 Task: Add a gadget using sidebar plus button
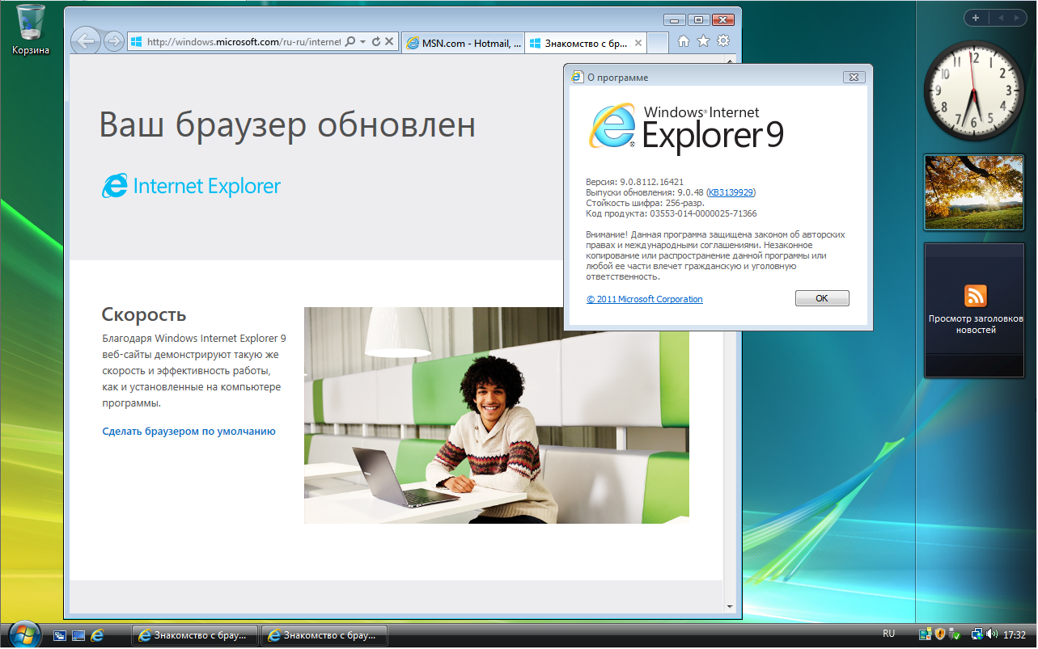point(976,18)
